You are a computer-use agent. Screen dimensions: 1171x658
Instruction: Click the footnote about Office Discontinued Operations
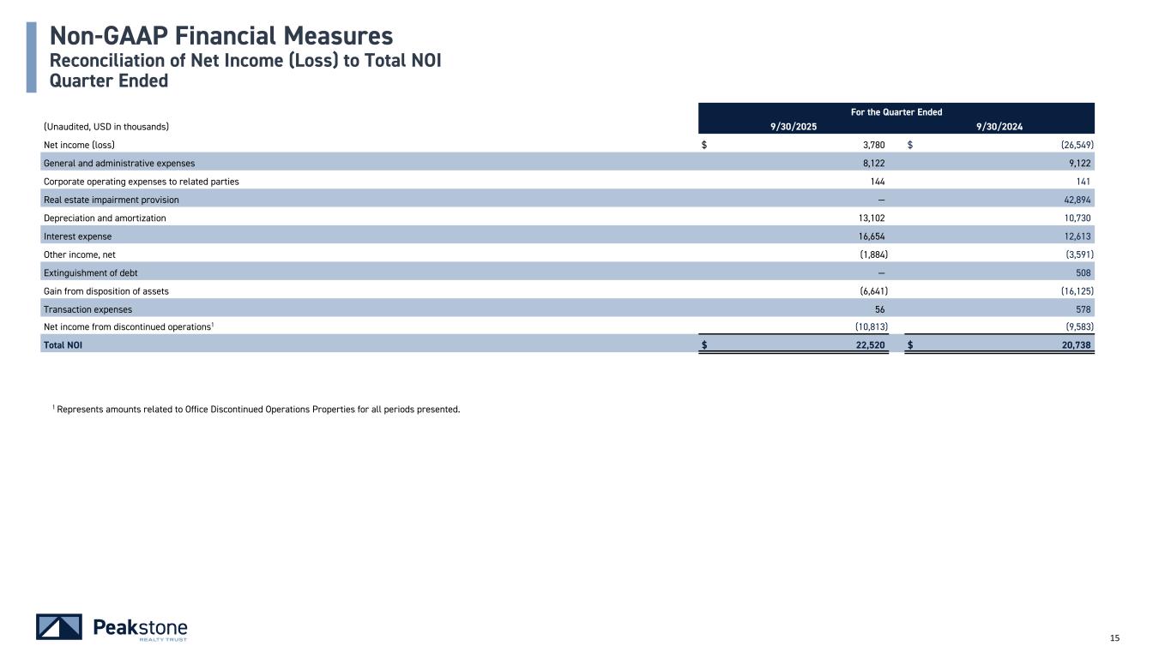click(257, 409)
